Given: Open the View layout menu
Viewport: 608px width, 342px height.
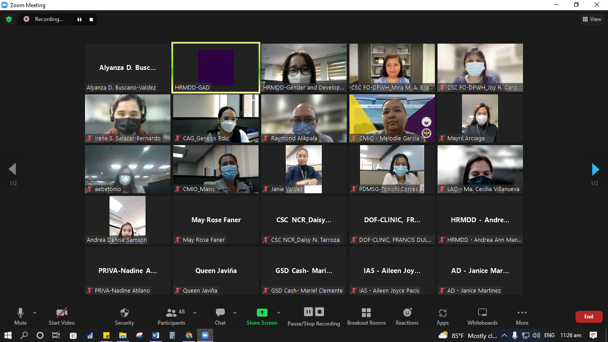Looking at the screenshot, I should (592, 19).
